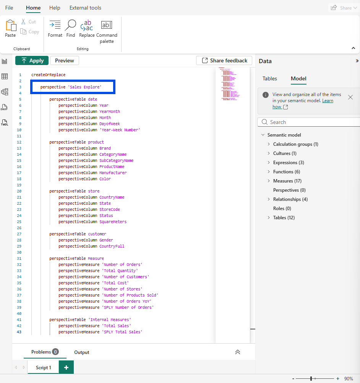Open Find magnifier tool
The width and height of the screenshot is (360, 383).
coord(71,28)
